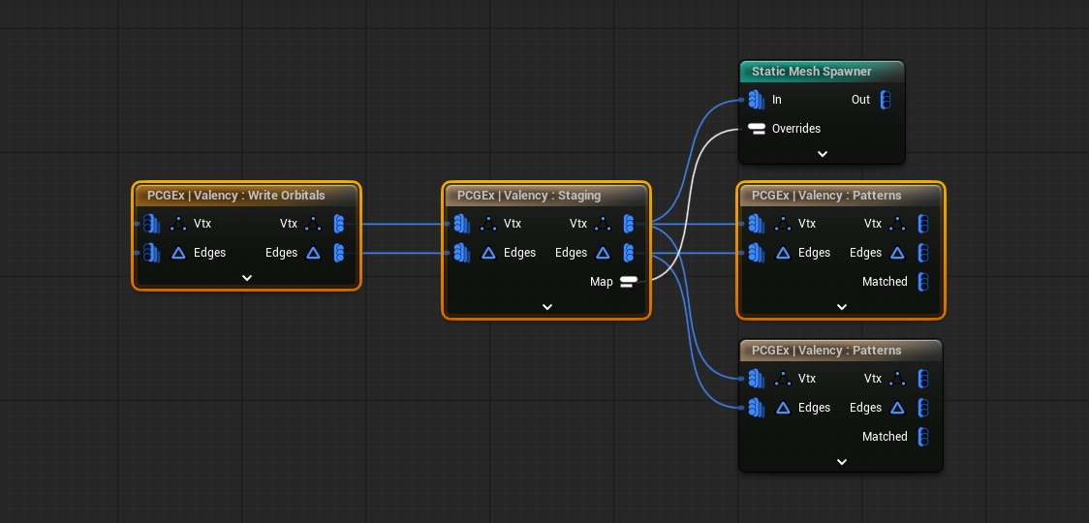
Task: Click Vtx output pin on Staging node
Action: [x=629, y=224]
